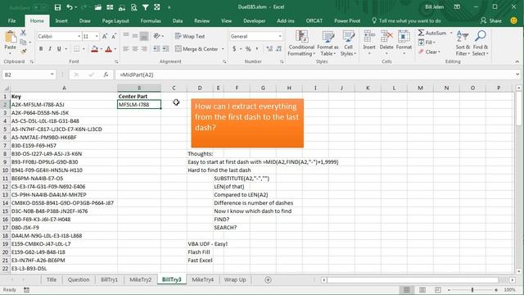
Task: Click the orientation text angle icon
Action: pos(156,36)
